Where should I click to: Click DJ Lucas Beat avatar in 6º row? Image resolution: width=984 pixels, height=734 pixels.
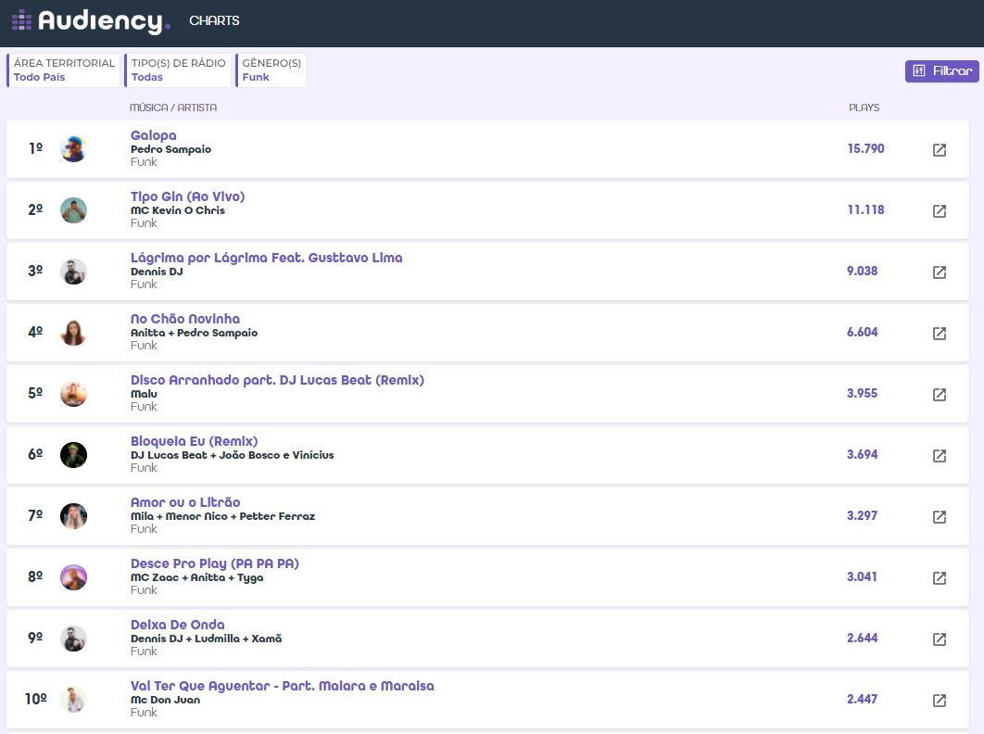[73, 455]
